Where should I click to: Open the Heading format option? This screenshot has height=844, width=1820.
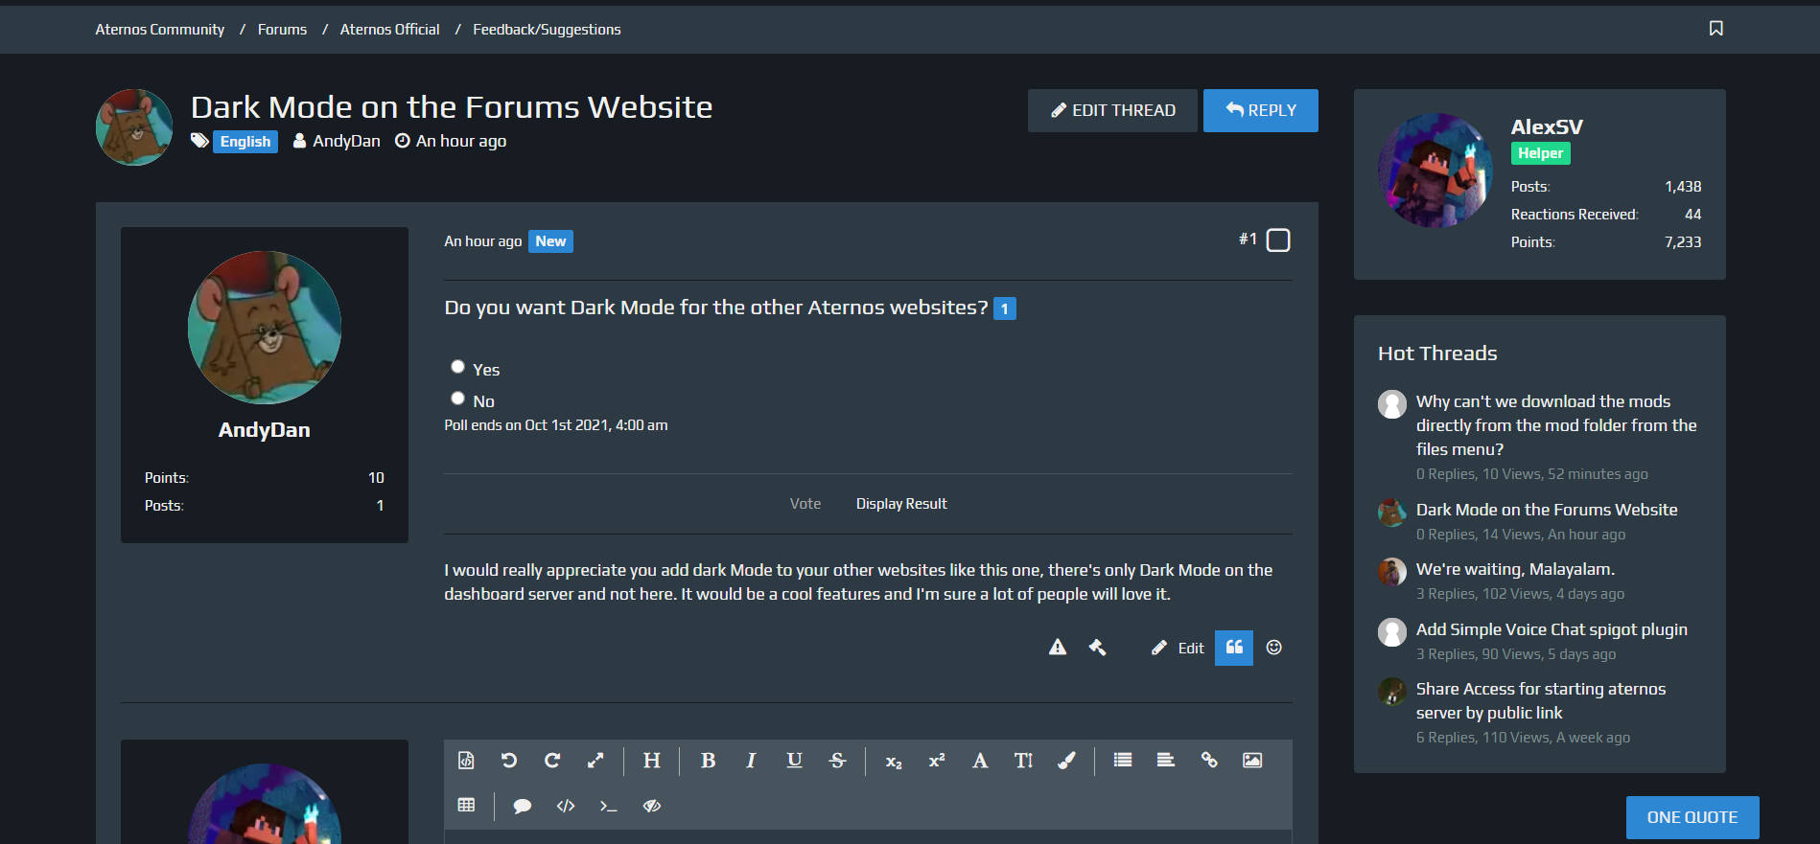click(652, 761)
